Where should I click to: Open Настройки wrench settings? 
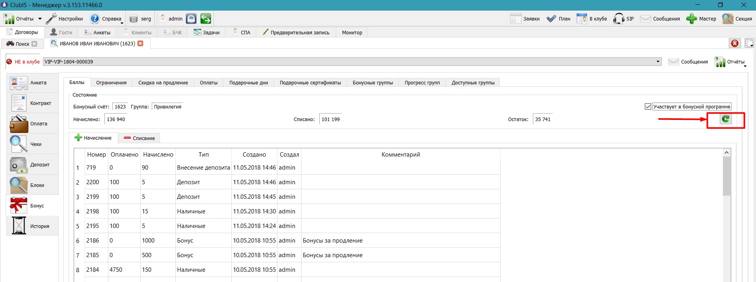(64, 19)
